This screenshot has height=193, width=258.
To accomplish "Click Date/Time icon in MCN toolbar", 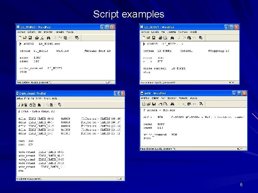I will (x=201, y=104).
